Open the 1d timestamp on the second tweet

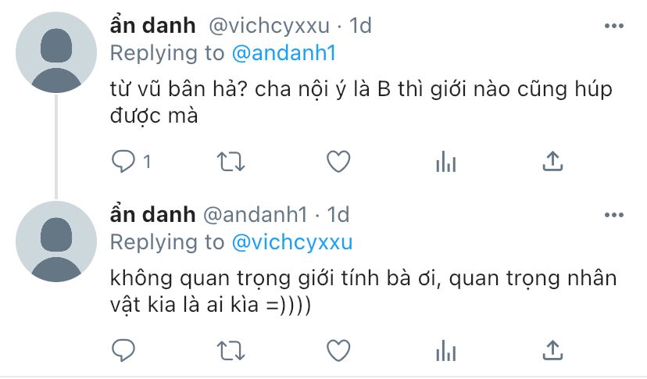338,215
